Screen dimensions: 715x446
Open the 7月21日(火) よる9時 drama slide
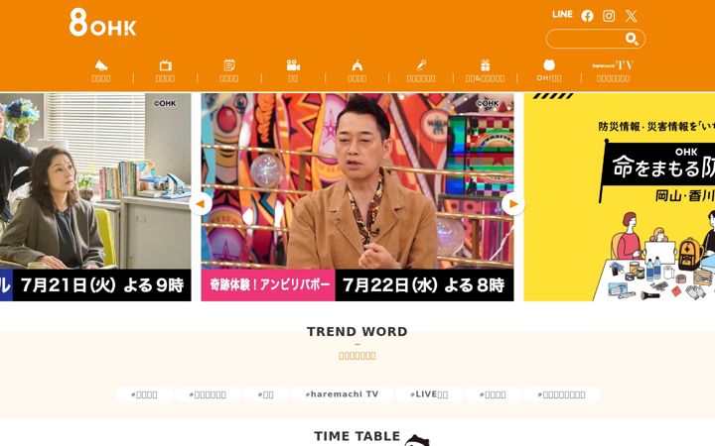(95, 197)
